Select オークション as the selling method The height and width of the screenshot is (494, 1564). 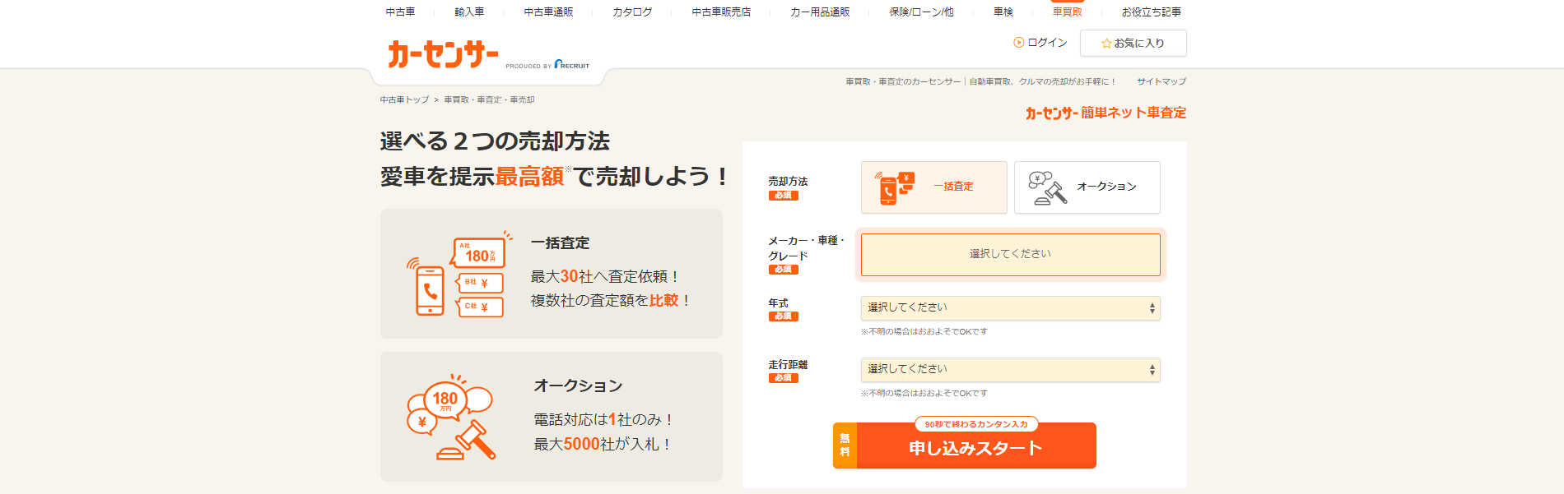[1087, 187]
